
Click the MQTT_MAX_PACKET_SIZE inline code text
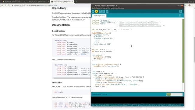(x=61, y=20)
